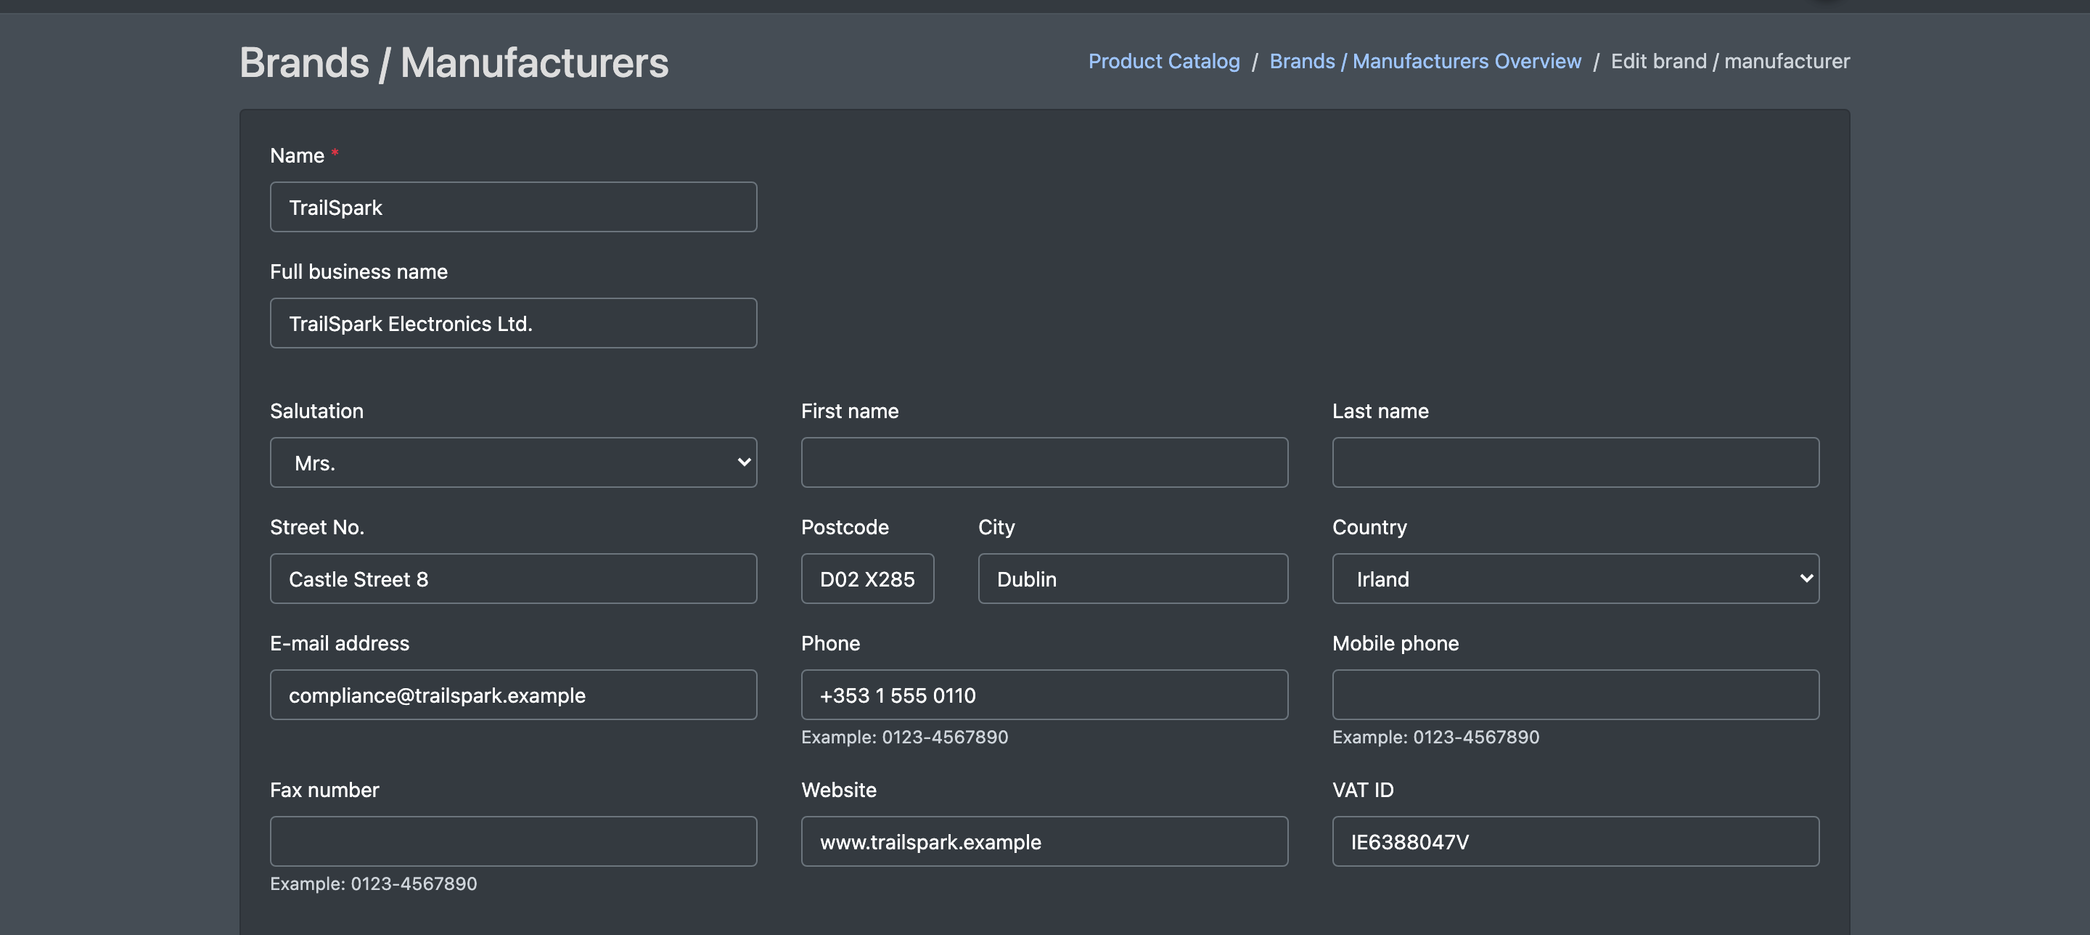Edit the Website field www.trailspark.example

(x=1044, y=841)
